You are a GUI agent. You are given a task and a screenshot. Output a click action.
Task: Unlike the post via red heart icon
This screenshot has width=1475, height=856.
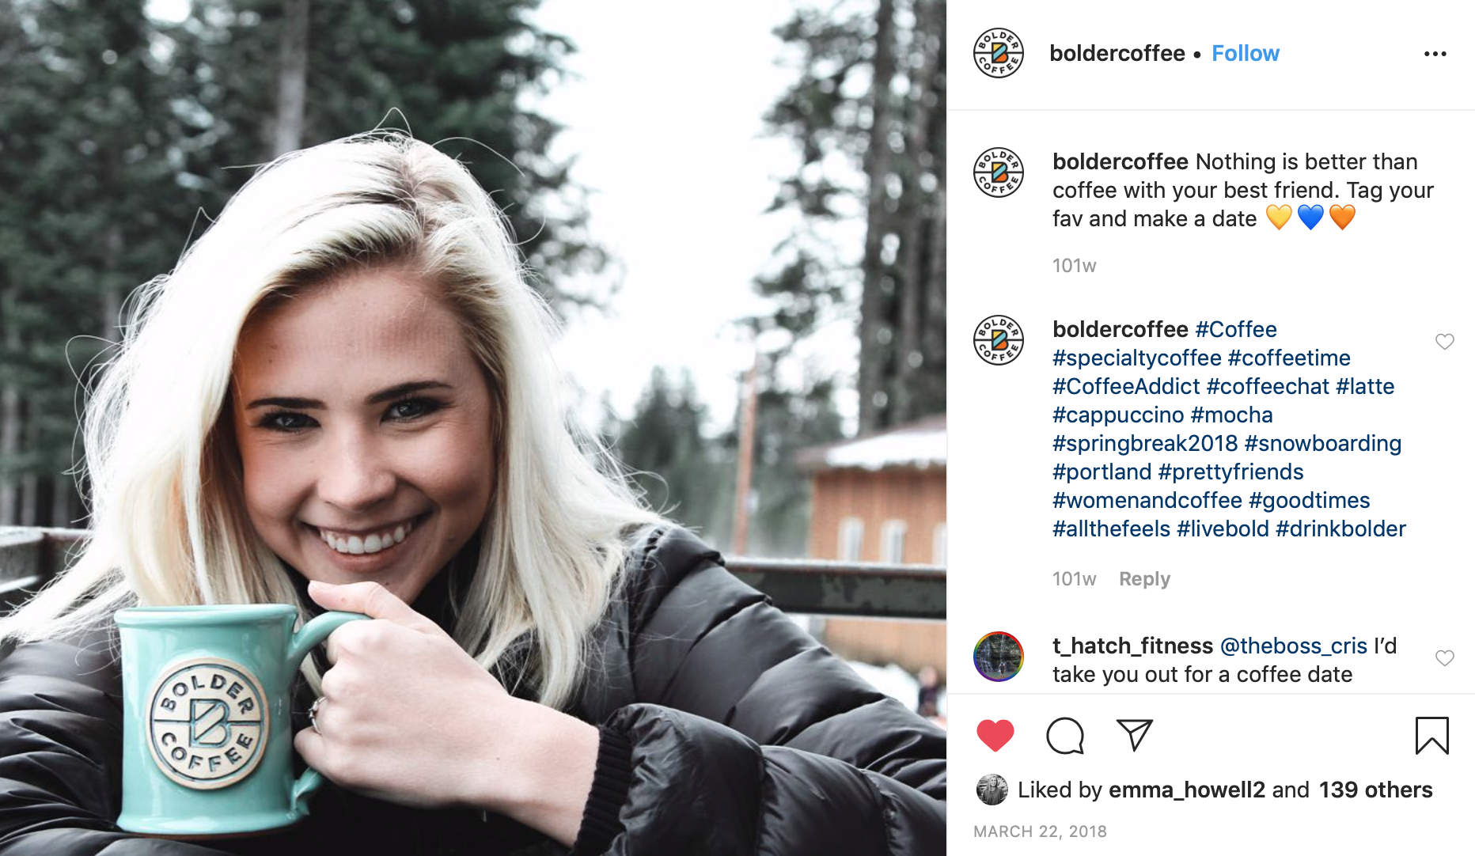(x=995, y=736)
